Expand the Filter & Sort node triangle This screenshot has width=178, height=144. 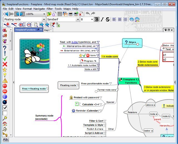(x=105, y=121)
